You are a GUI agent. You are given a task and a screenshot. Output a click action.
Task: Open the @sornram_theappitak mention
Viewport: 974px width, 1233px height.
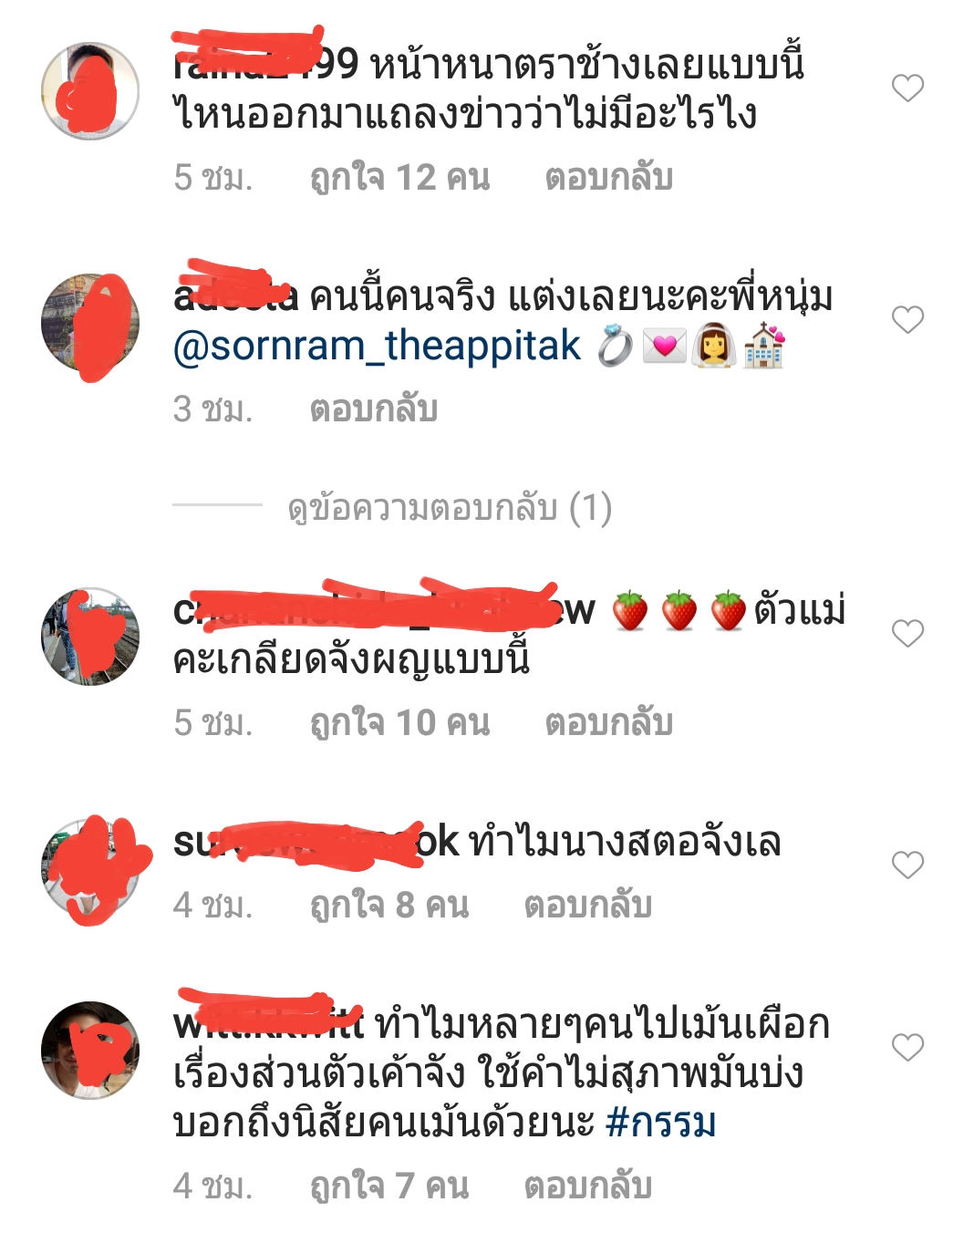(x=377, y=347)
